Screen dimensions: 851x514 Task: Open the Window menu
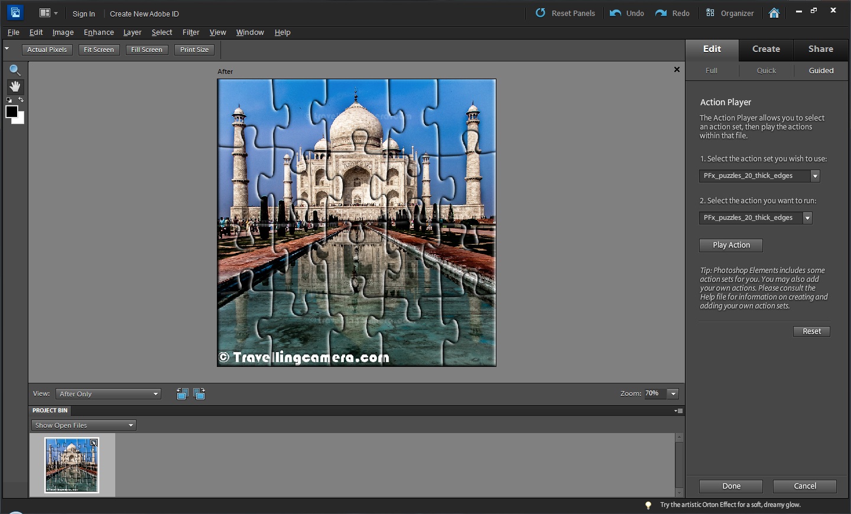tap(250, 32)
